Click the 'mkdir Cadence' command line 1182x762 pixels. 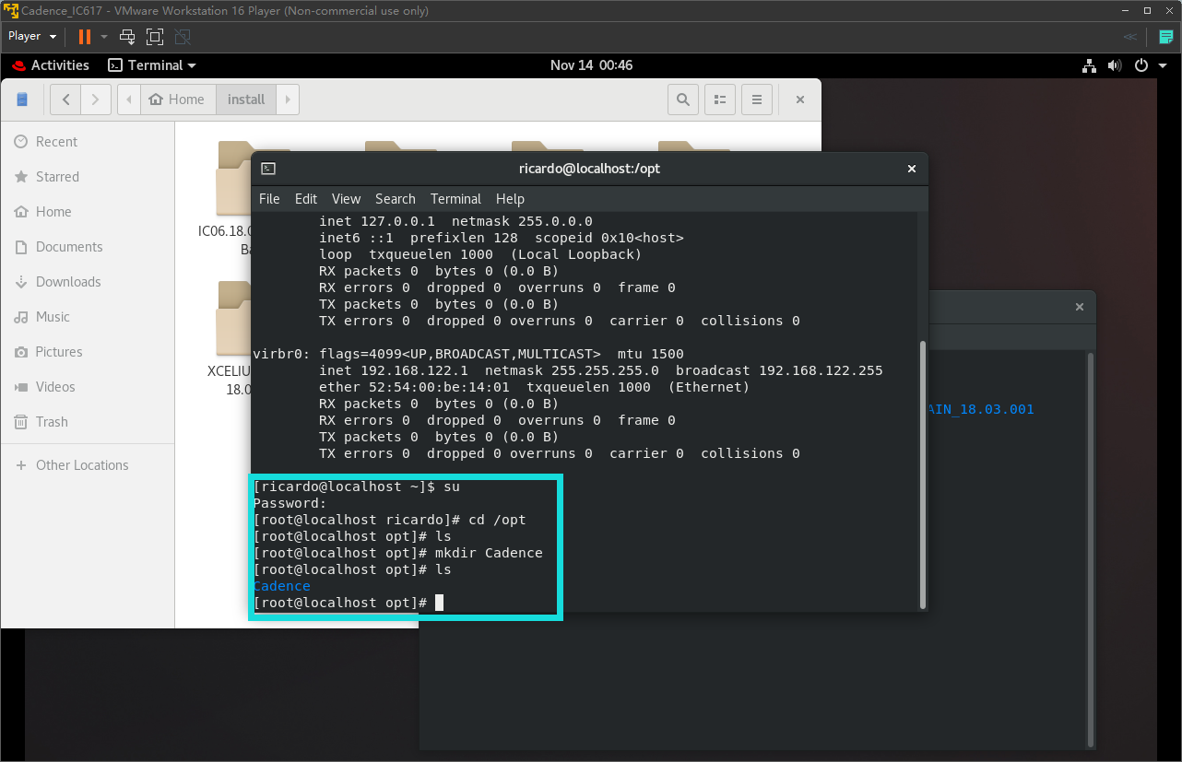tap(397, 553)
